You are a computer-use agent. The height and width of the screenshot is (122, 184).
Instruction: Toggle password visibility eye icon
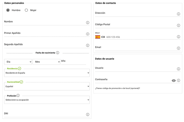coord(173,80)
